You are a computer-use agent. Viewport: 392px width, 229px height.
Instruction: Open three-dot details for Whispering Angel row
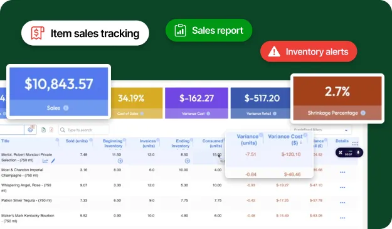(x=342, y=188)
